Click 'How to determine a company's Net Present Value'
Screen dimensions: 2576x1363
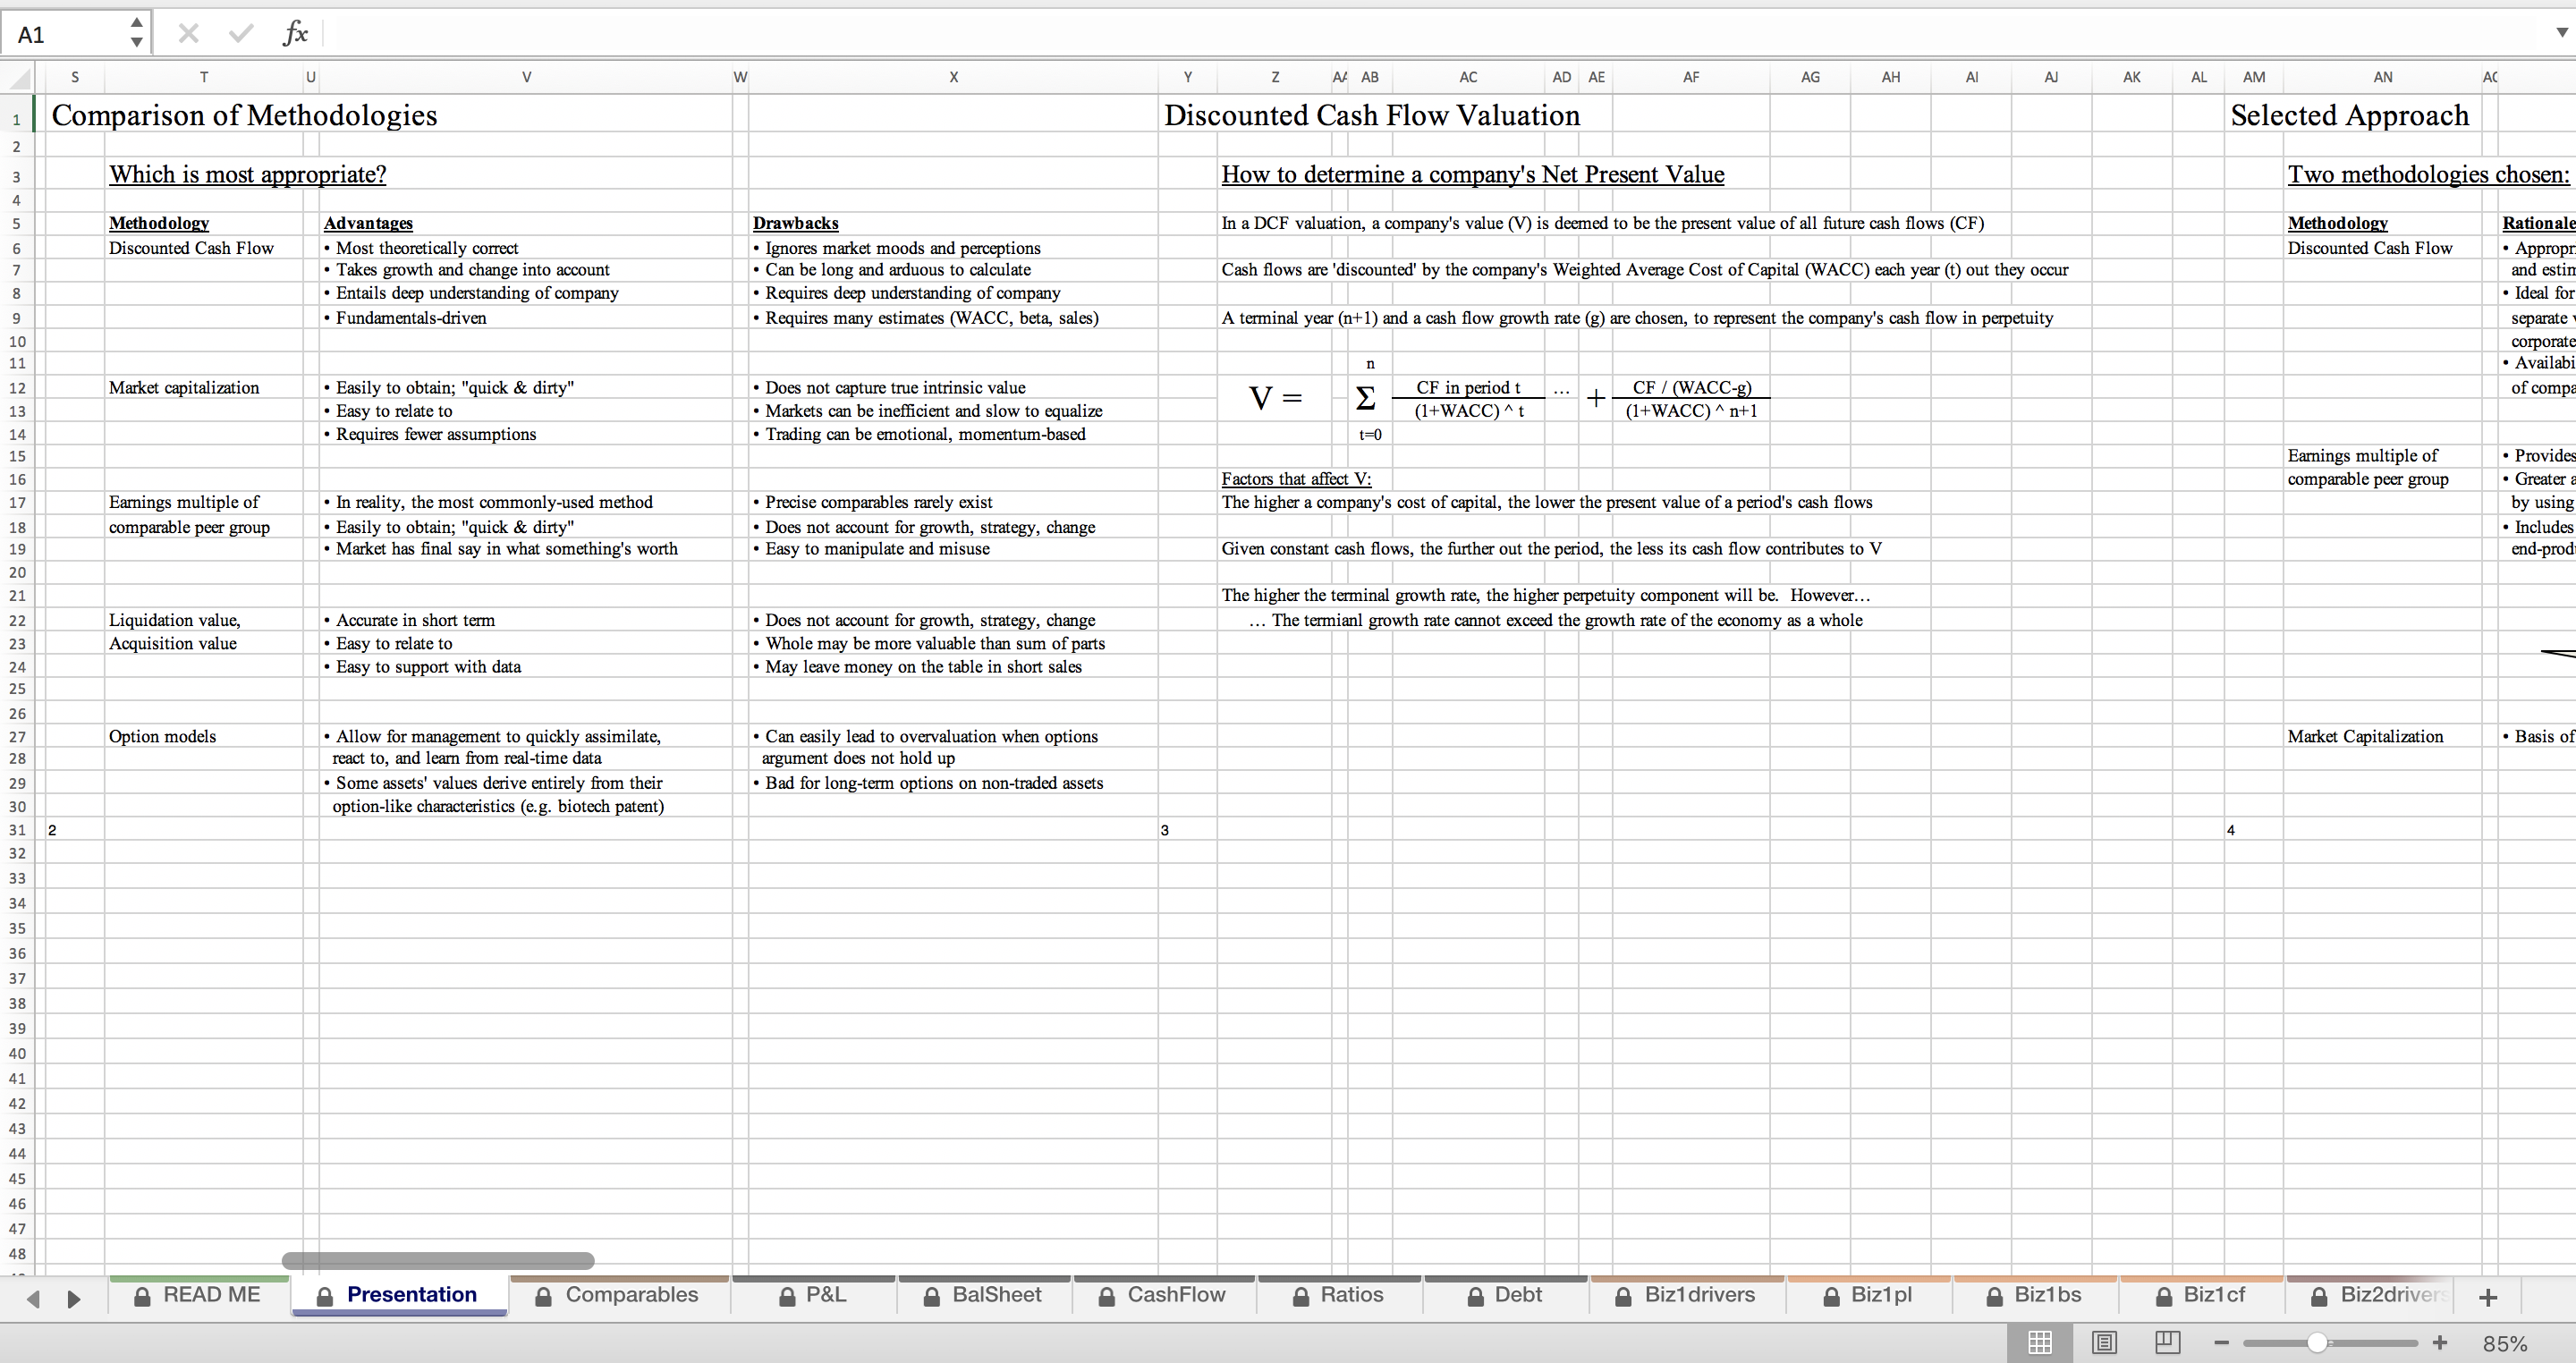click(x=1472, y=174)
